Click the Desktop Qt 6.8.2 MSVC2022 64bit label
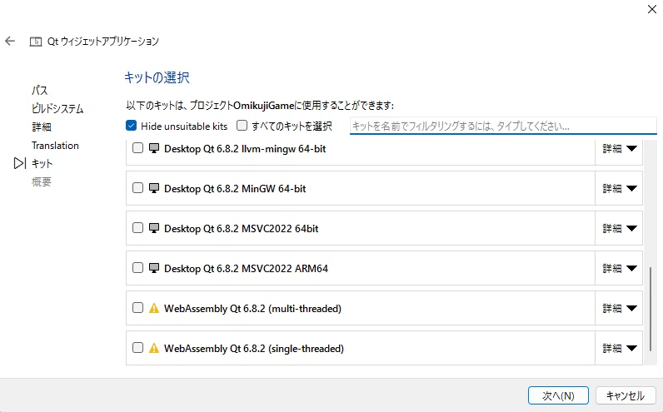The image size is (663, 412). coord(241,229)
